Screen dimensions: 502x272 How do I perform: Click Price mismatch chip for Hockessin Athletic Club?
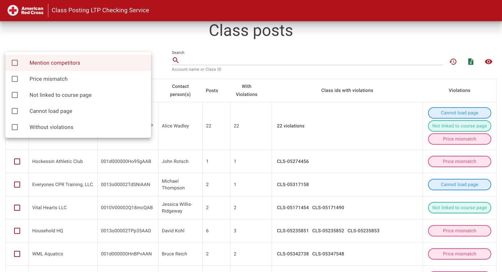tap(459, 161)
